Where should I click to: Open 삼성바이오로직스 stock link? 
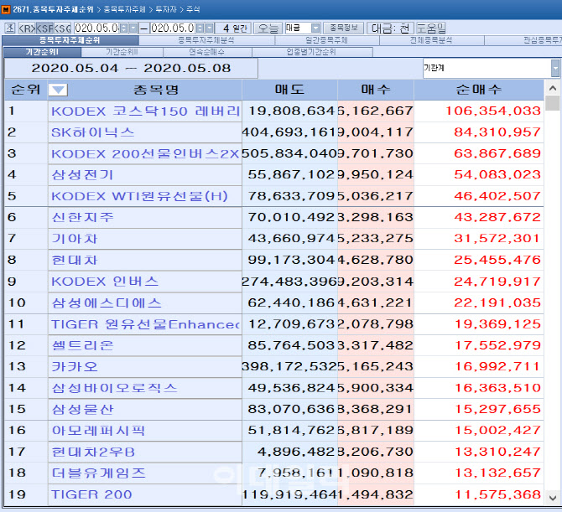click(x=114, y=388)
